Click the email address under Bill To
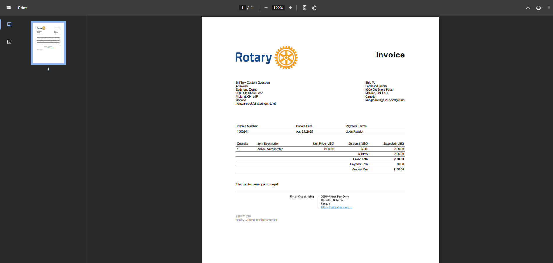This screenshot has width=553, height=263. [x=256, y=104]
